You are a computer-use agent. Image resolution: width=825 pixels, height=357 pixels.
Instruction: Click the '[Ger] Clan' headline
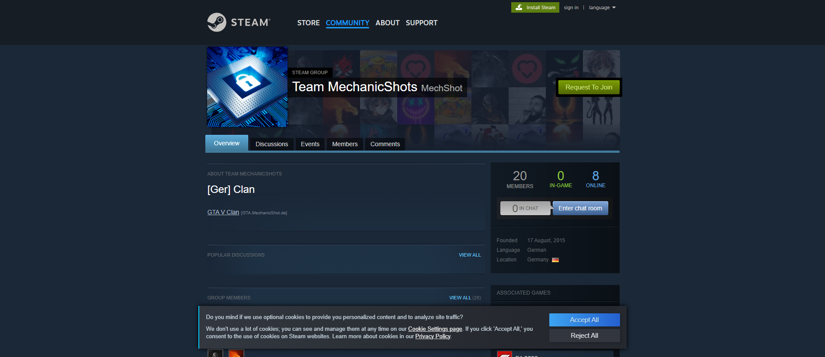click(231, 189)
